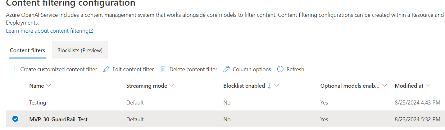Click the plus icon for creating customized filter
This screenshot has height=130, width=445.
pyautogui.click(x=14, y=69)
